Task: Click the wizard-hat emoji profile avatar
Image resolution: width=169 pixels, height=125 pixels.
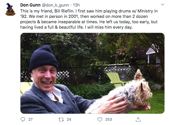Action: point(10,9)
